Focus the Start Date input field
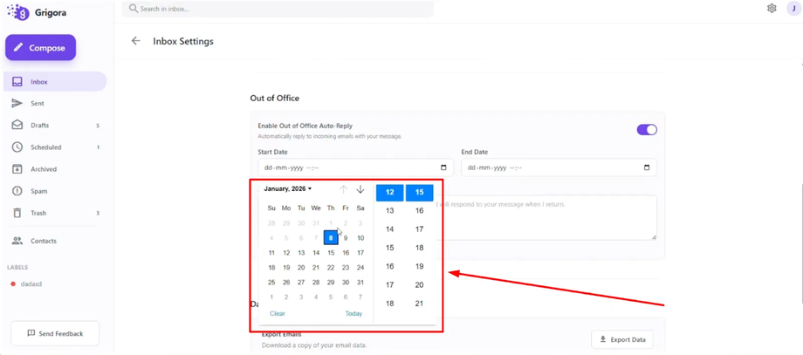This screenshot has width=803, height=355. coord(355,167)
